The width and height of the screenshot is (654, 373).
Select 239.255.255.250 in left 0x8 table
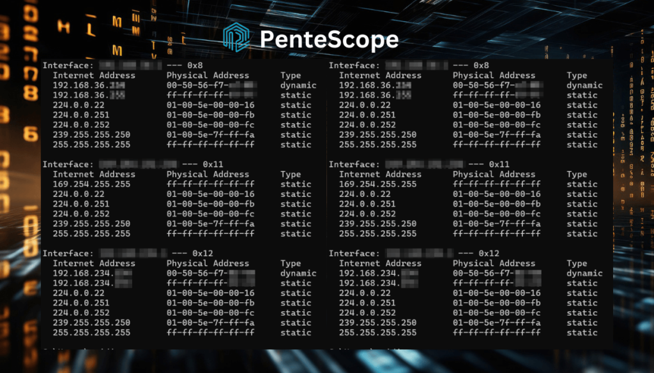[91, 135]
